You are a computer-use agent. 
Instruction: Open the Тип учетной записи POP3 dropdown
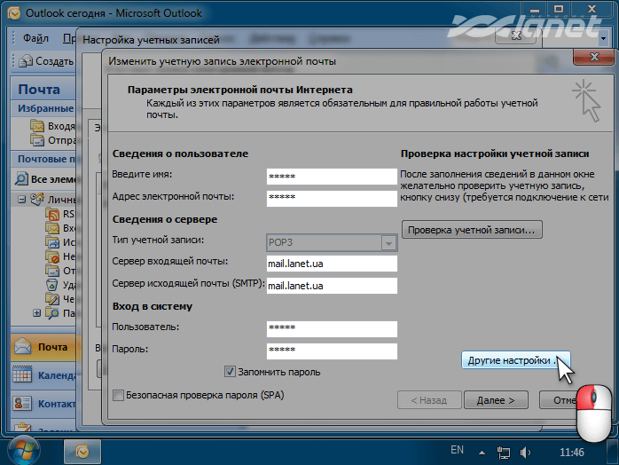coord(387,242)
